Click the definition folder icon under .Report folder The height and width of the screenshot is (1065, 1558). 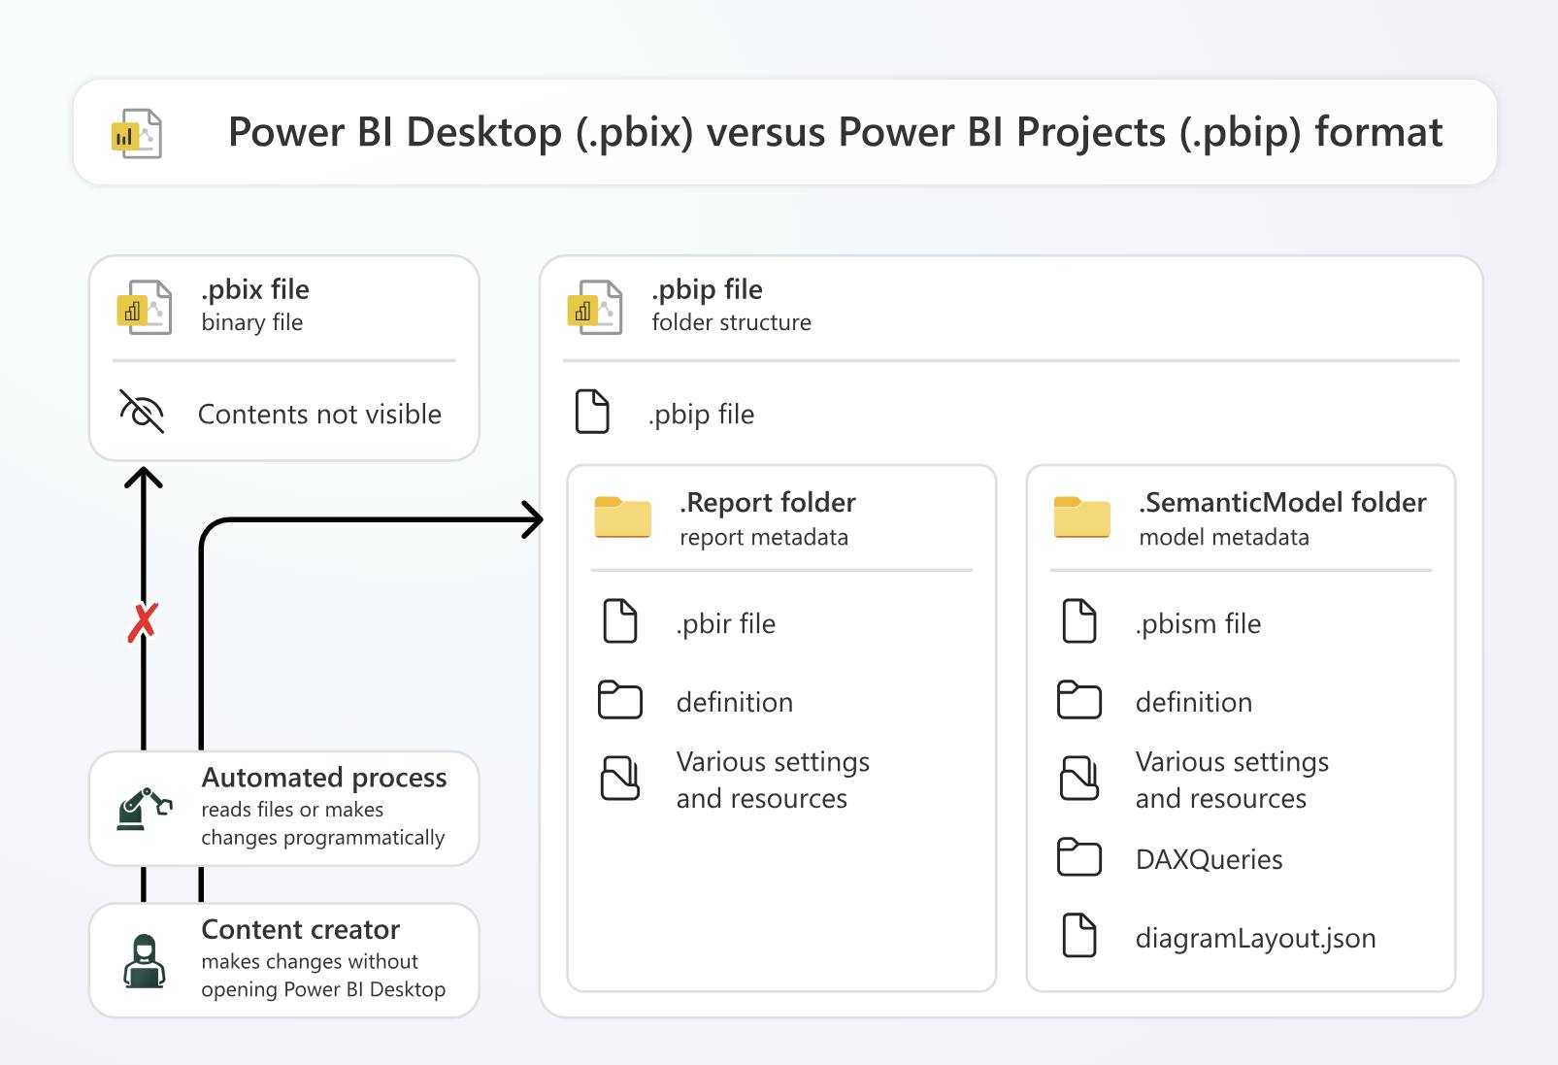click(620, 700)
